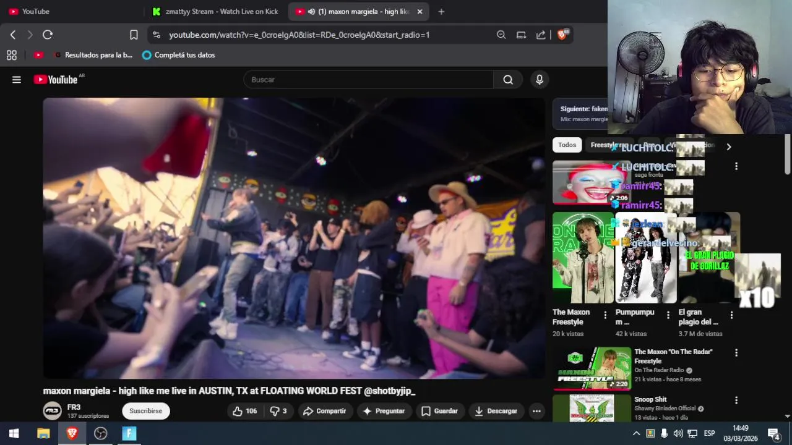The height and width of the screenshot is (445, 792).
Task: Click the Descargar download button
Action: pyautogui.click(x=496, y=411)
